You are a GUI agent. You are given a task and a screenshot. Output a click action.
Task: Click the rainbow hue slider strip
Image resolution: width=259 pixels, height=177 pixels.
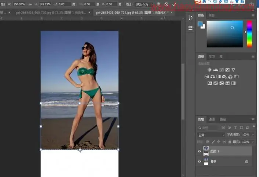click(x=249, y=34)
